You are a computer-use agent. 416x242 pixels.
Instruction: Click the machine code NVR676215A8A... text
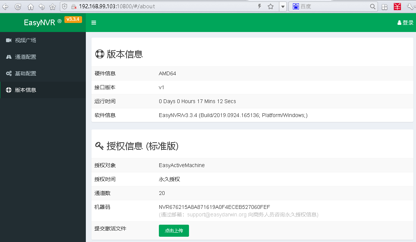pyautogui.click(x=214, y=207)
